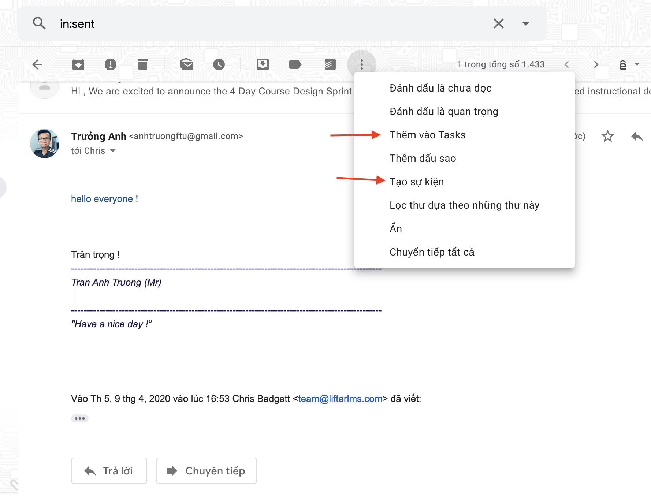
Task: Archive this email using the archive icon
Action: [78, 65]
